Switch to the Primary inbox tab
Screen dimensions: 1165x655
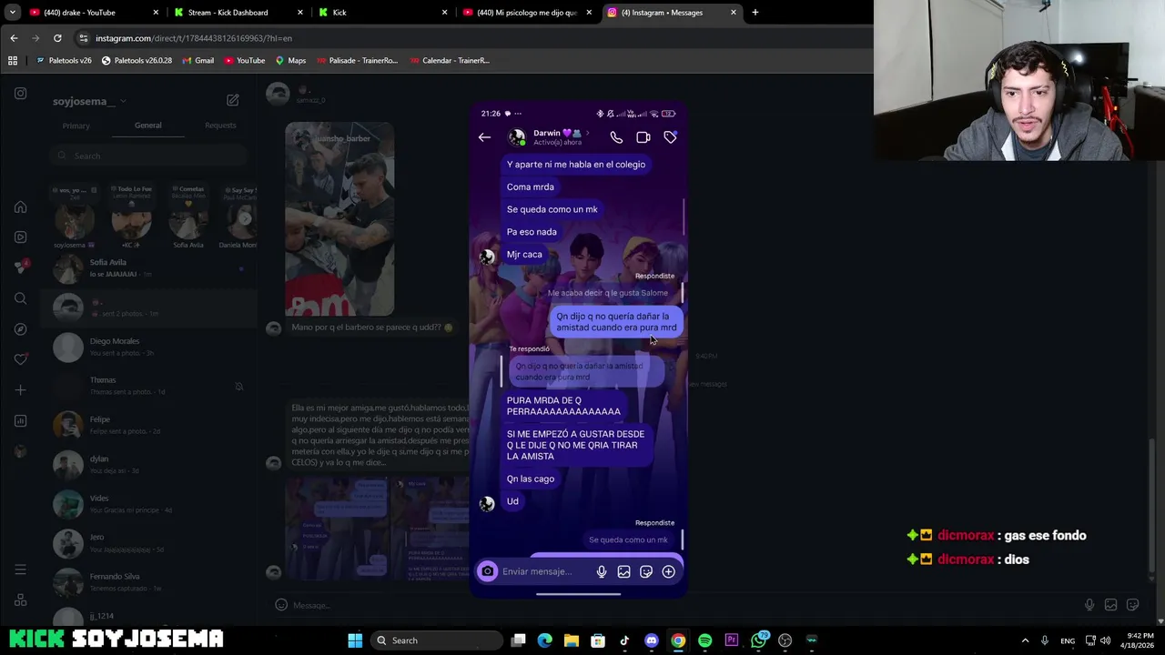tap(76, 126)
